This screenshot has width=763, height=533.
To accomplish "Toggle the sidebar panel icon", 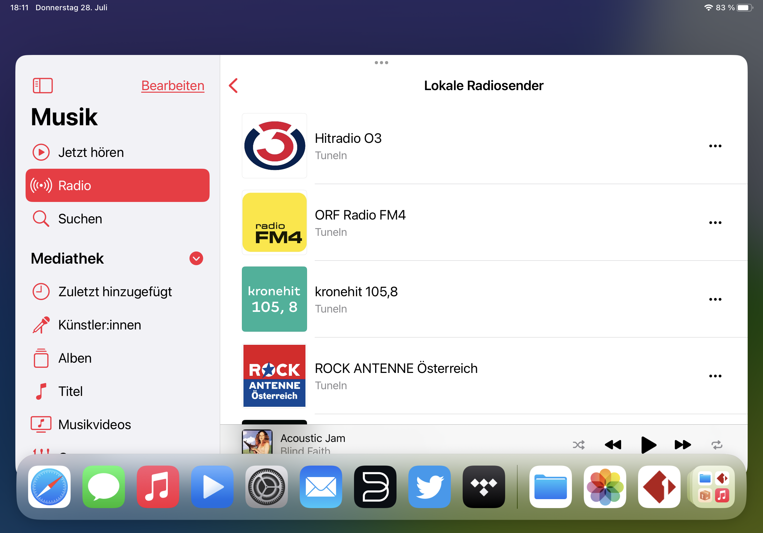I will [42, 86].
